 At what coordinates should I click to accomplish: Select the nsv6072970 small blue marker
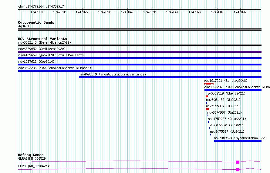[209, 128]
